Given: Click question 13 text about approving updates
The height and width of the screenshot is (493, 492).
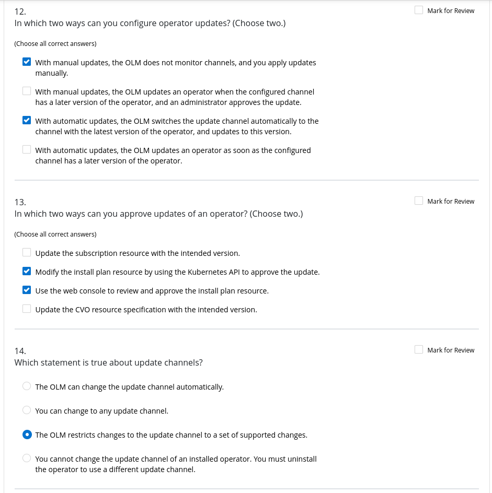Looking at the screenshot, I should pos(158,214).
